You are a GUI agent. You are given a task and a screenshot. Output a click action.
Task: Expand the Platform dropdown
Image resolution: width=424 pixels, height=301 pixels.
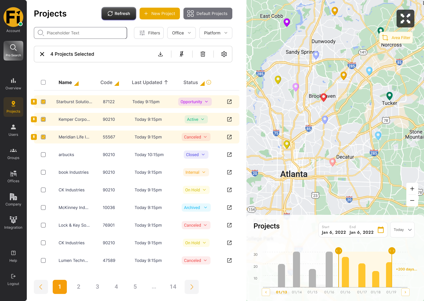coord(216,33)
